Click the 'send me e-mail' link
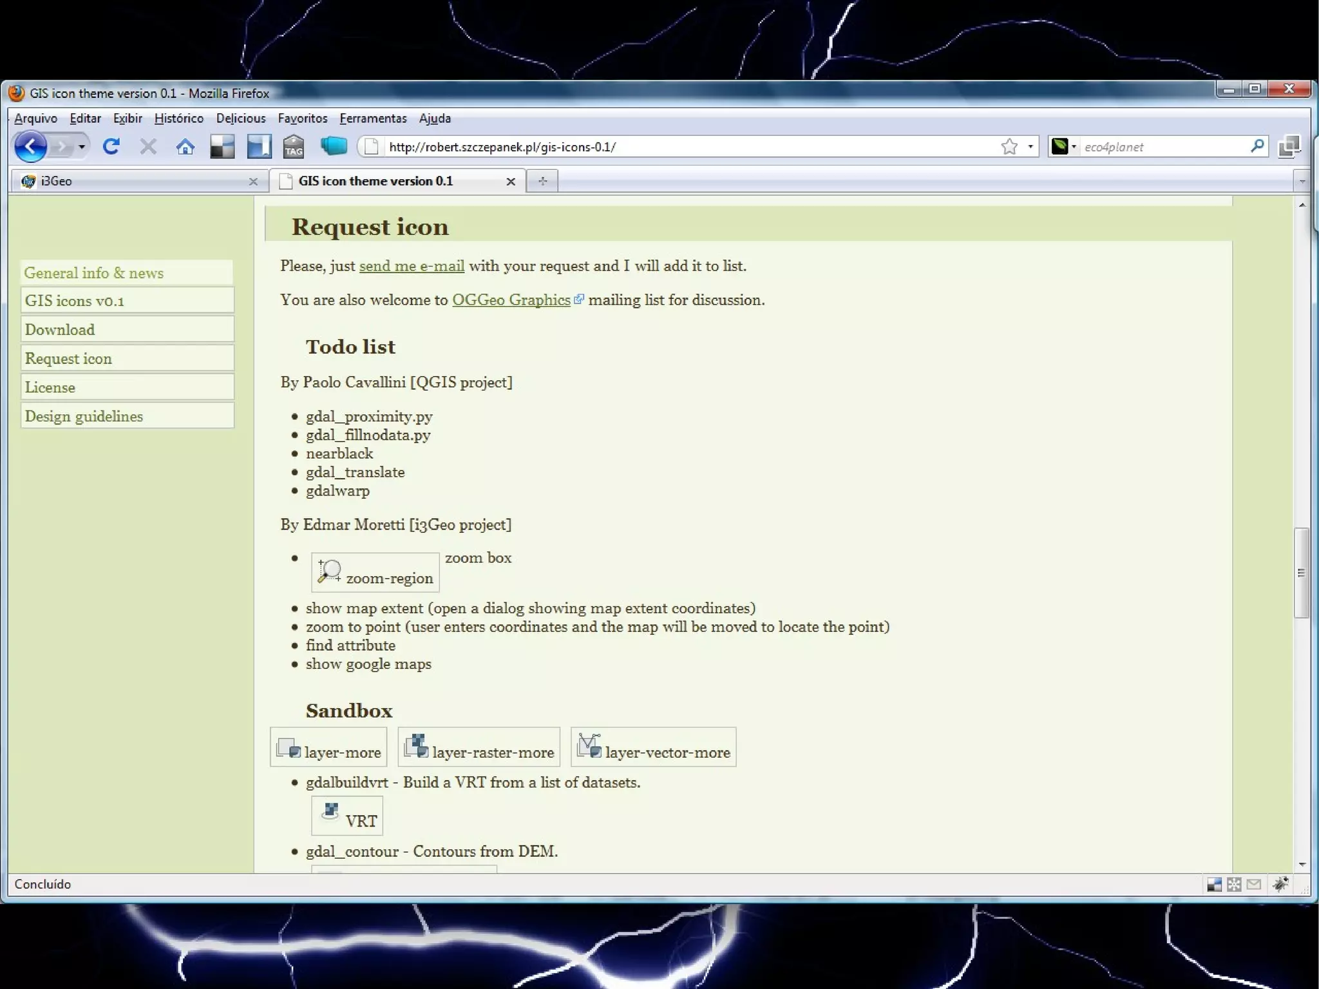1319x989 pixels. (412, 266)
